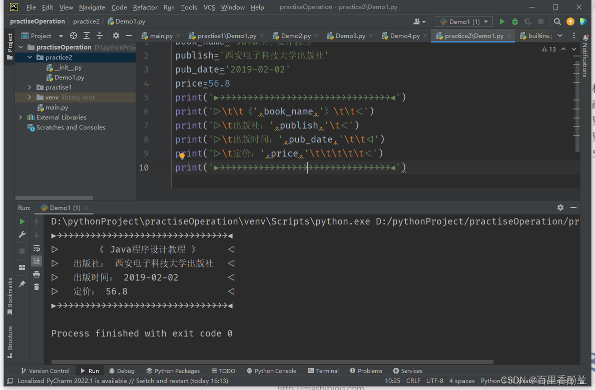
Task: Open Demo1 (1) run configuration dropdown
Action: 464,21
